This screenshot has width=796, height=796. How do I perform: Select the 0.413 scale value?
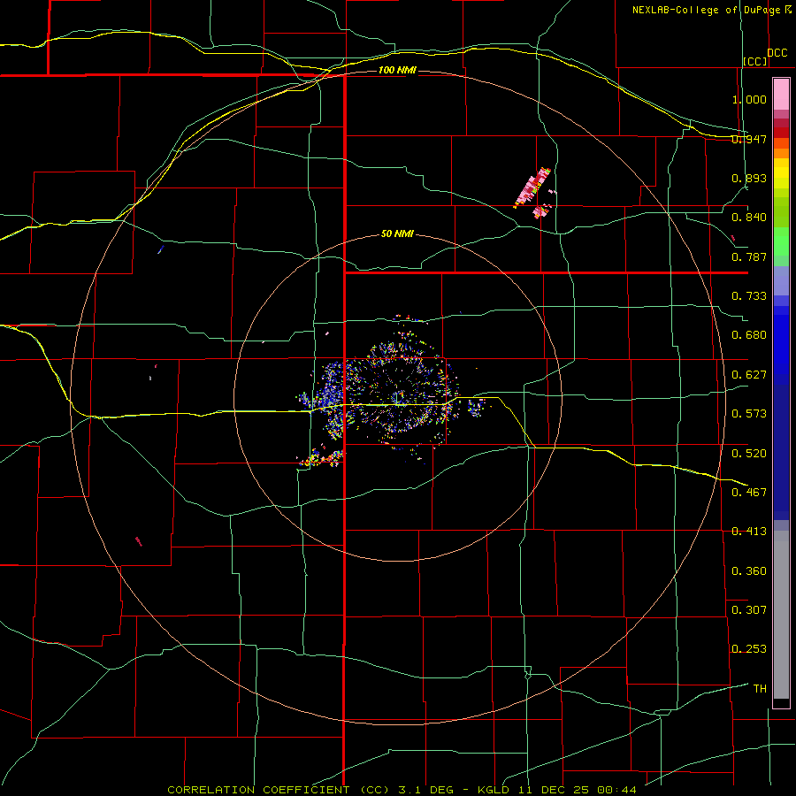pyautogui.click(x=749, y=532)
